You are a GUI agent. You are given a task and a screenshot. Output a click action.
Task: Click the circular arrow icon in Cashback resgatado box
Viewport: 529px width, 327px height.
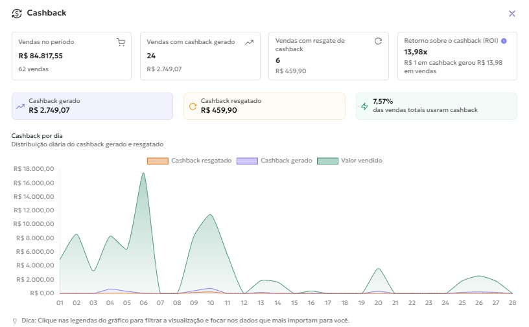pos(193,106)
